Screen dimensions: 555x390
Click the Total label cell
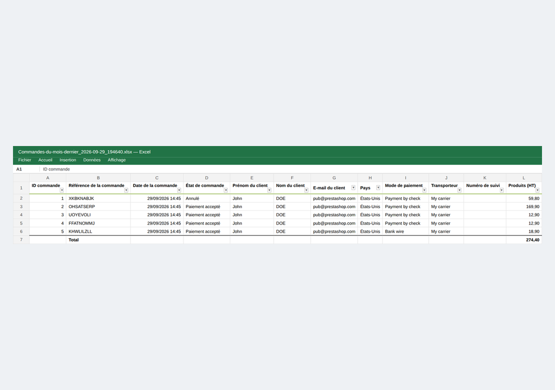coord(98,240)
